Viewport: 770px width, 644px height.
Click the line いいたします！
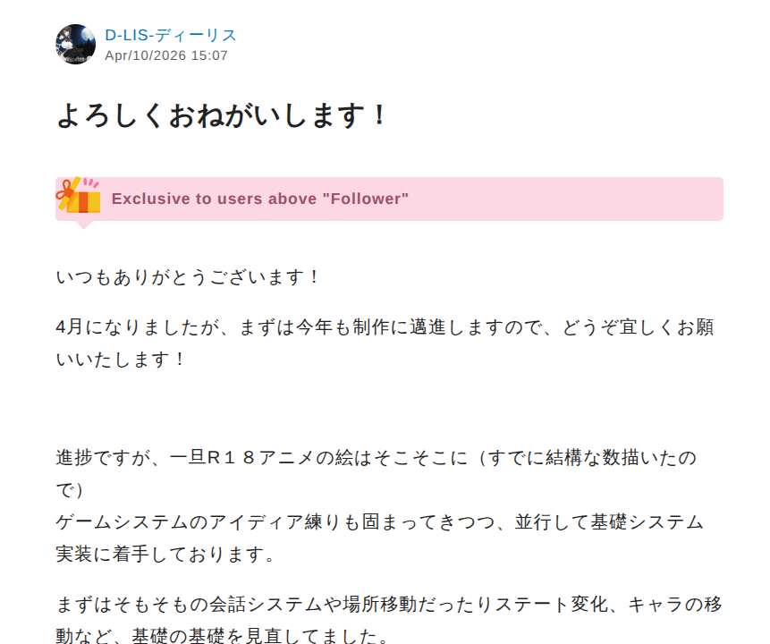click(121, 360)
